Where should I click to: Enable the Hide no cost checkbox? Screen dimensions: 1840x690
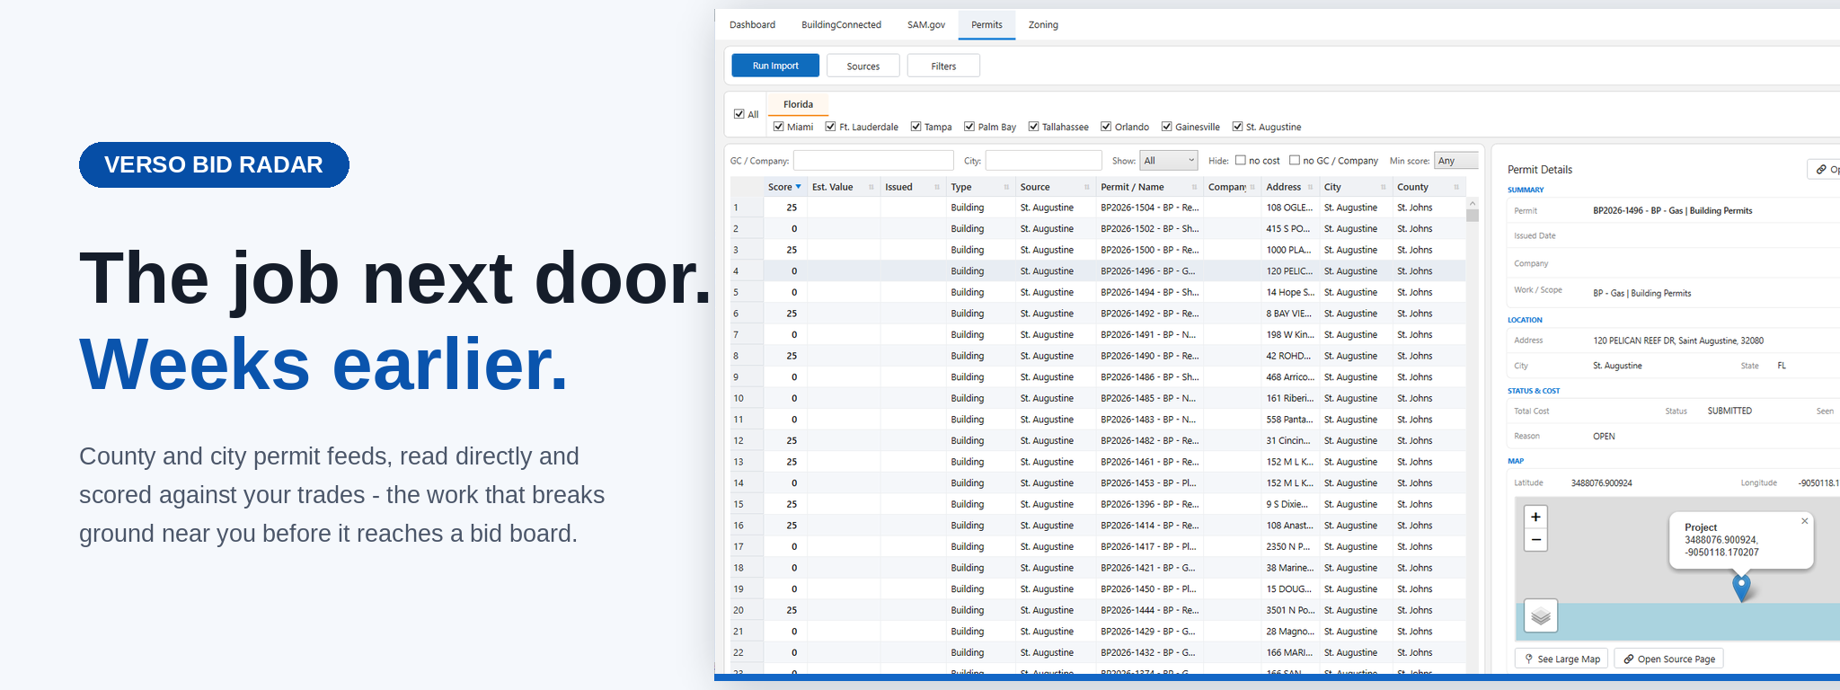(x=1240, y=160)
